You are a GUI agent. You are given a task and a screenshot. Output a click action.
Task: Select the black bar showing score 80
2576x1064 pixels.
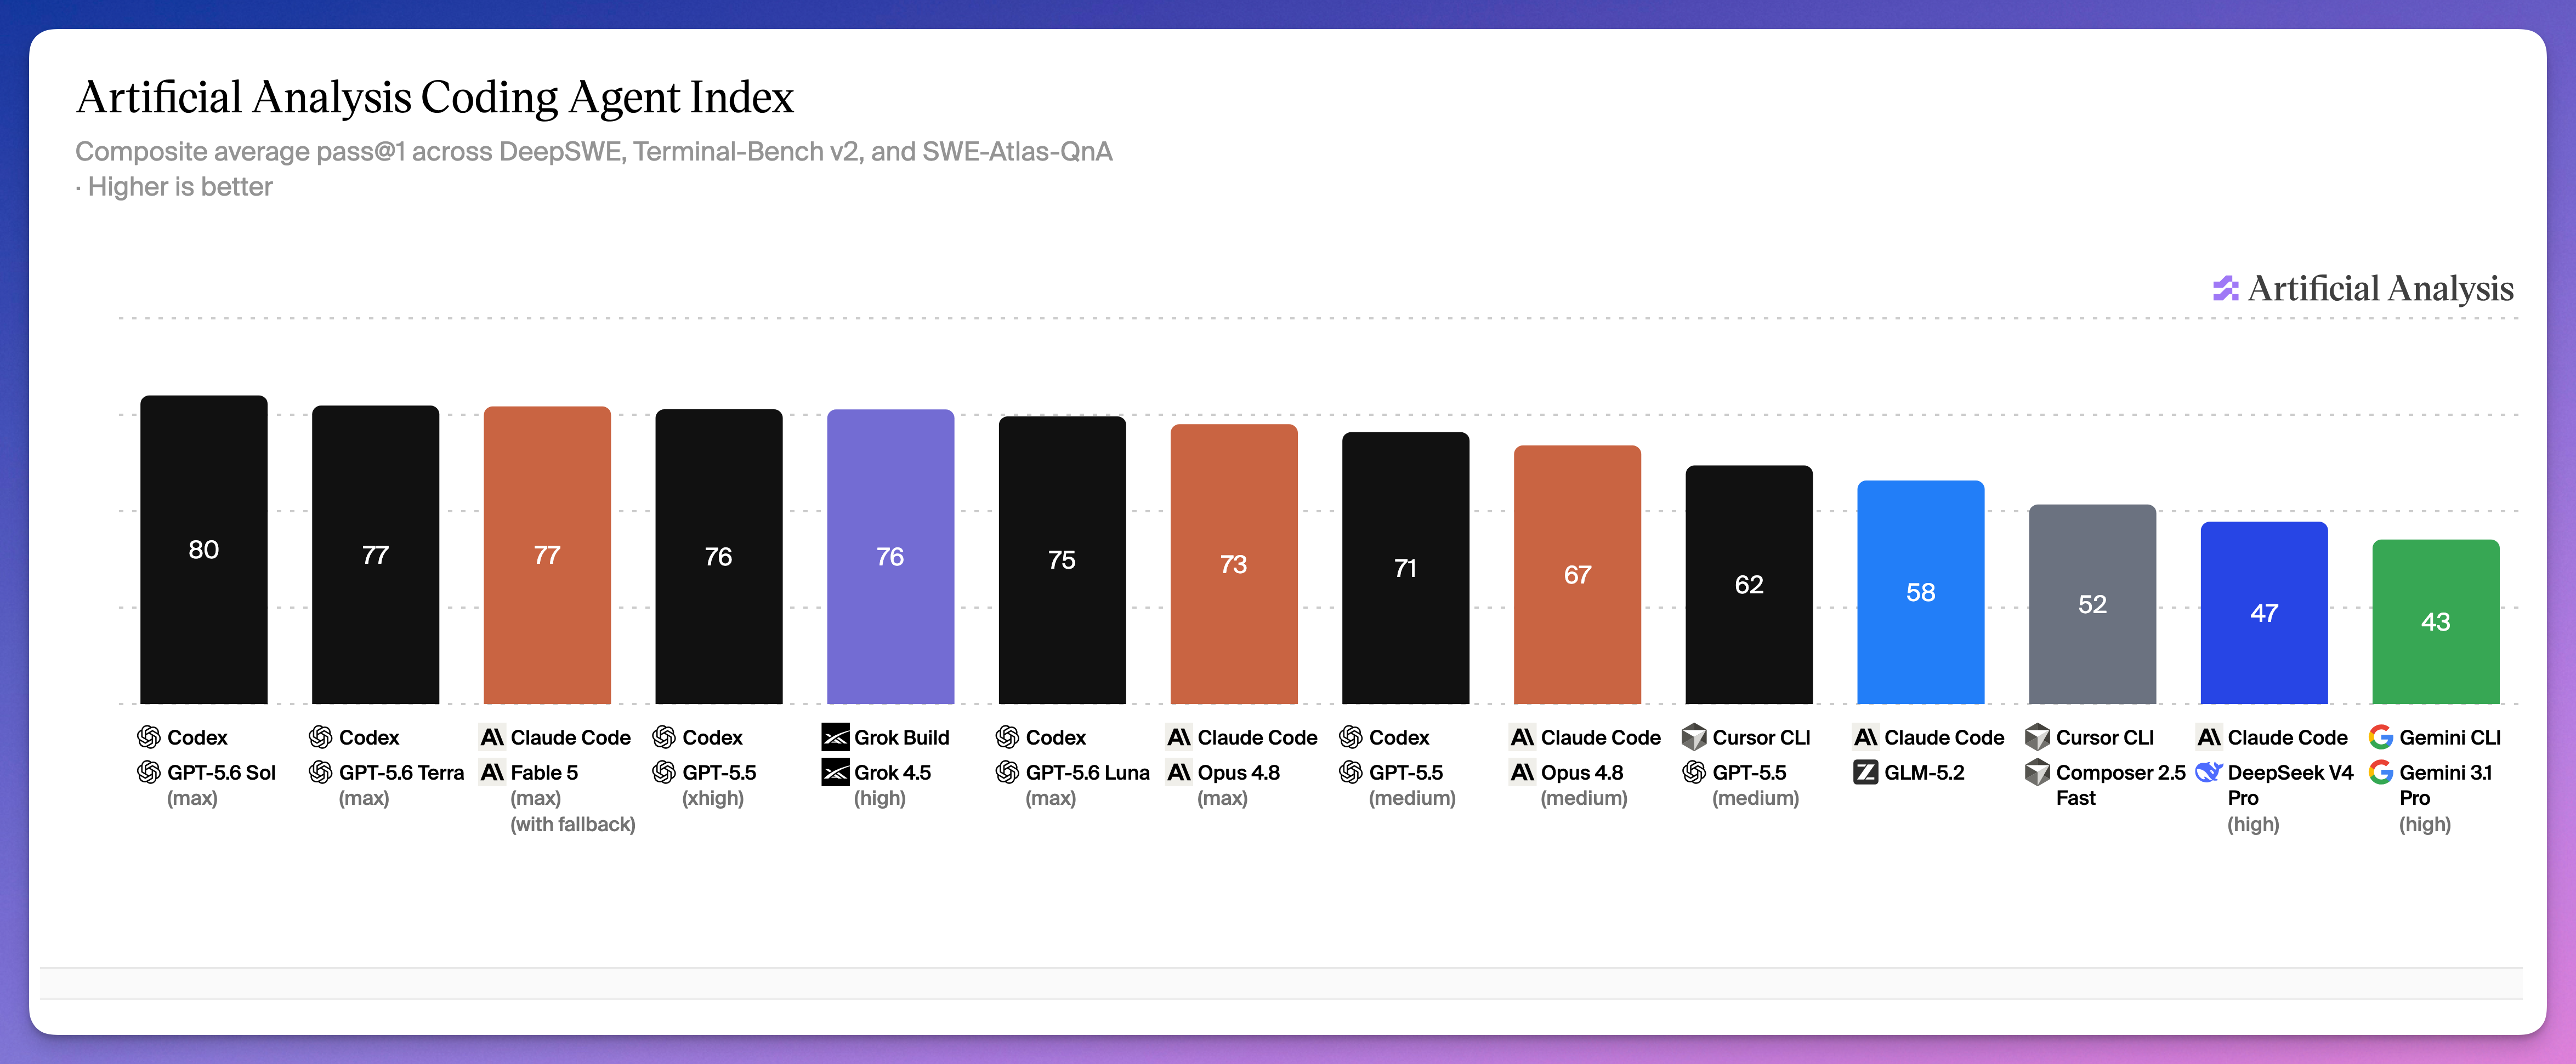tap(204, 550)
